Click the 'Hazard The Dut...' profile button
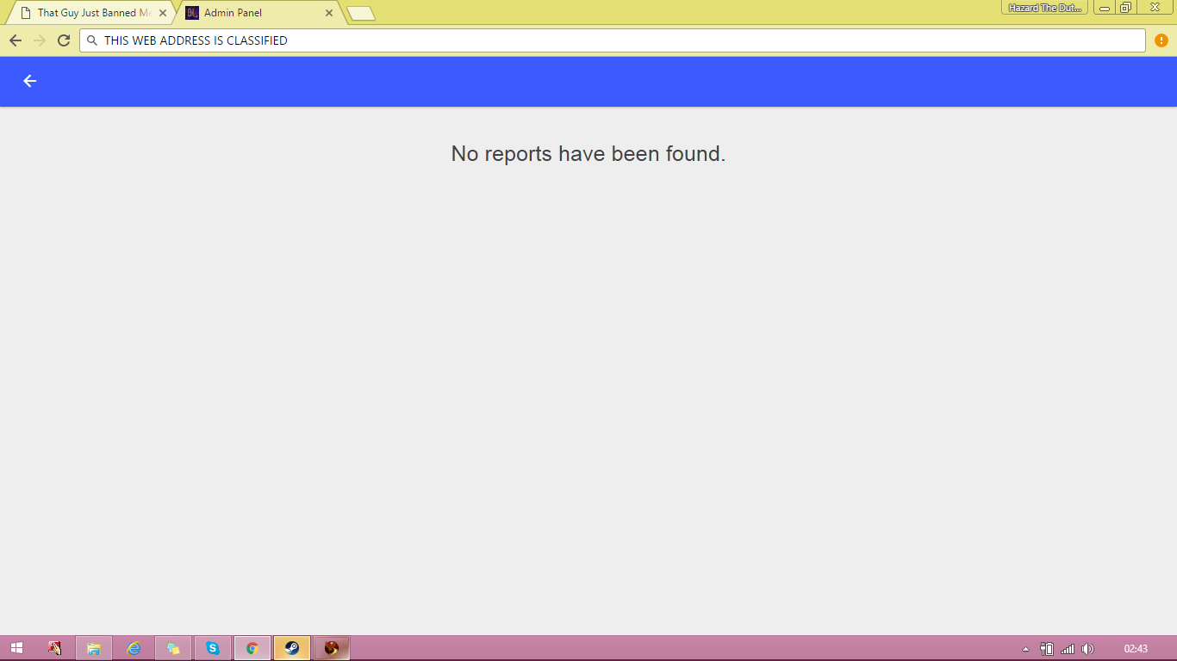The width and height of the screenshot is (1177, 661). (1044, 8)
